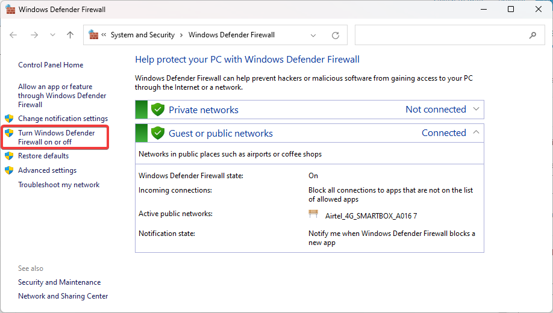Open System and Security breadcrumb
Image resolution: width=553 pixels, height=313 pixels.
pyautogui.click(x=143, y=35)
